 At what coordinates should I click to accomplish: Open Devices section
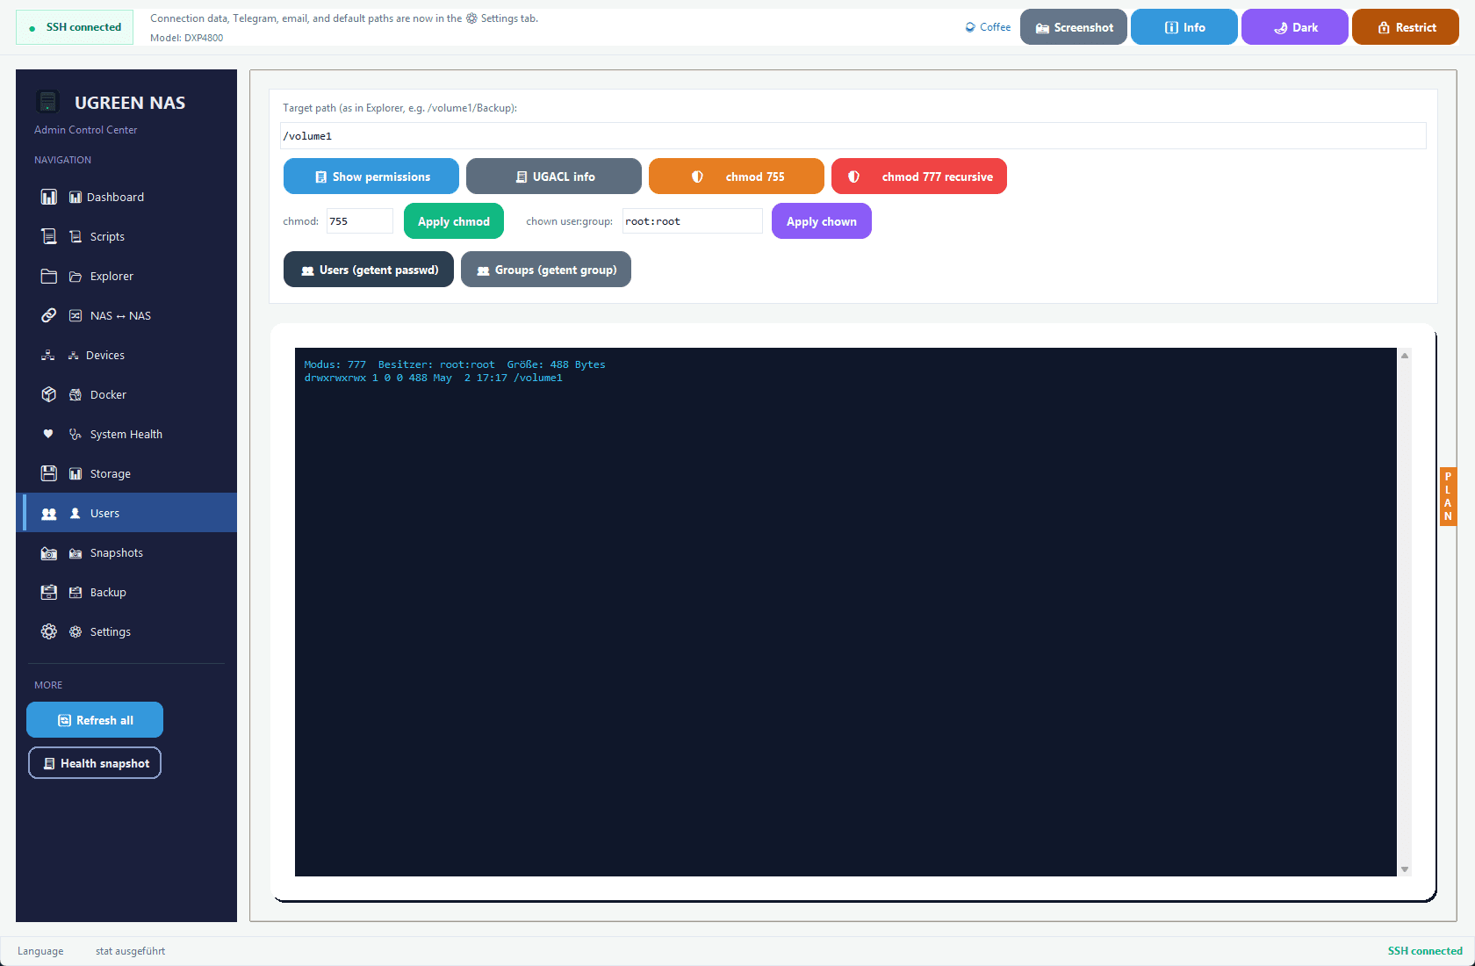126,355
